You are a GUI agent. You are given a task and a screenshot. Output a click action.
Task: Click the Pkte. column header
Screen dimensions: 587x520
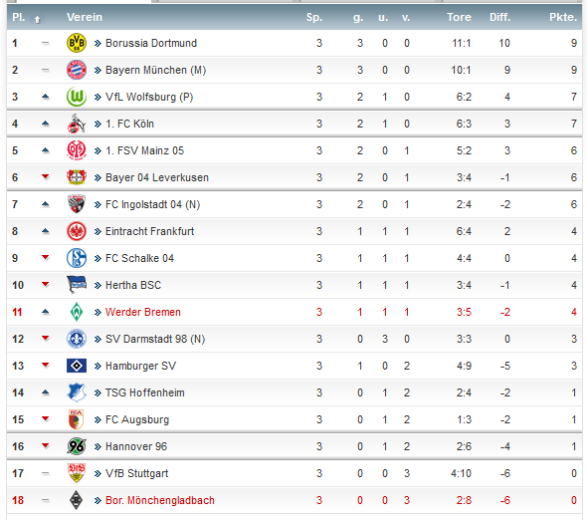pyautogui.click(x=563, y=17)
